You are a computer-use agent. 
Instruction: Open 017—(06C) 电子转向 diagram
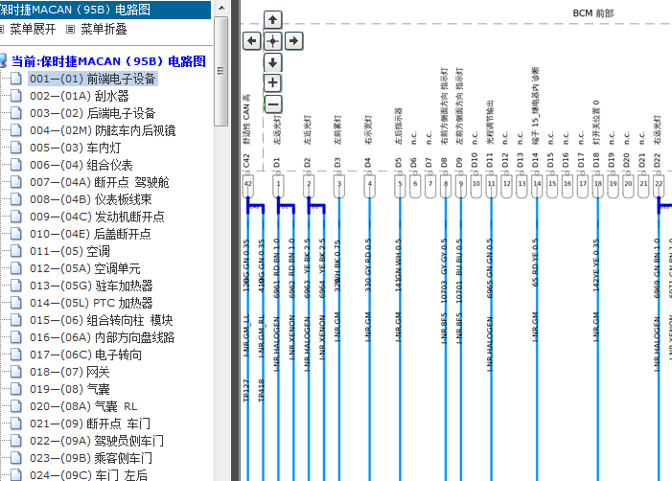pyautogui.click(x=85, y=355)
